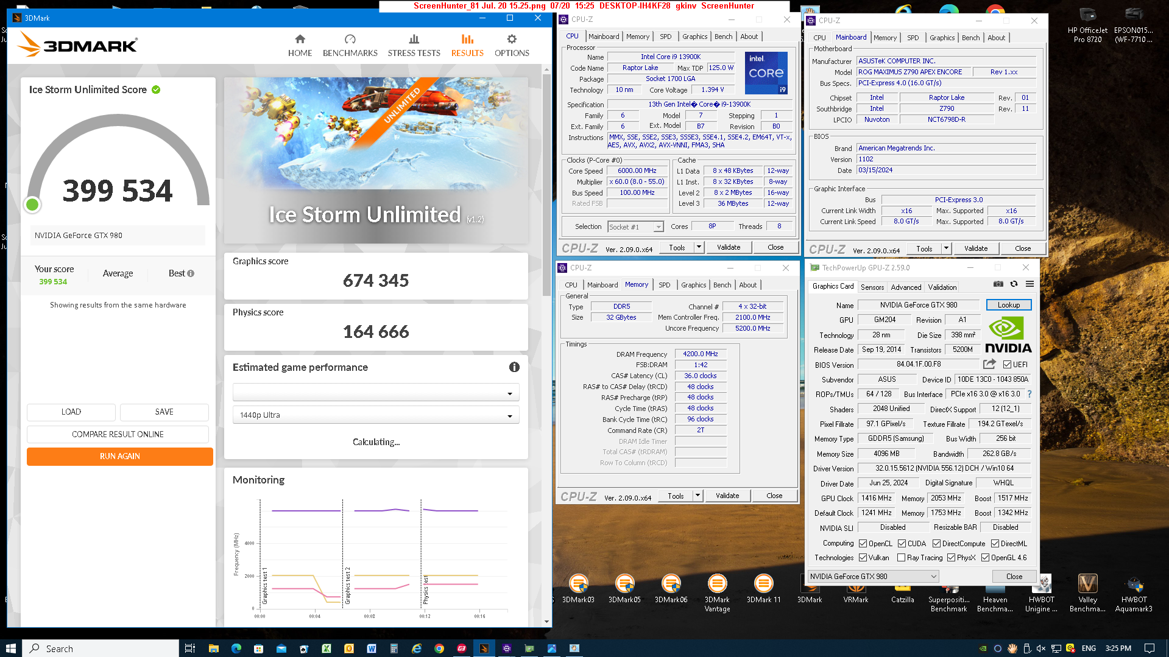Image resolution: width=1169 pixels, height=657 pixels.
Task: Click RUN AGAIN button
Action: tap(120, 456)
